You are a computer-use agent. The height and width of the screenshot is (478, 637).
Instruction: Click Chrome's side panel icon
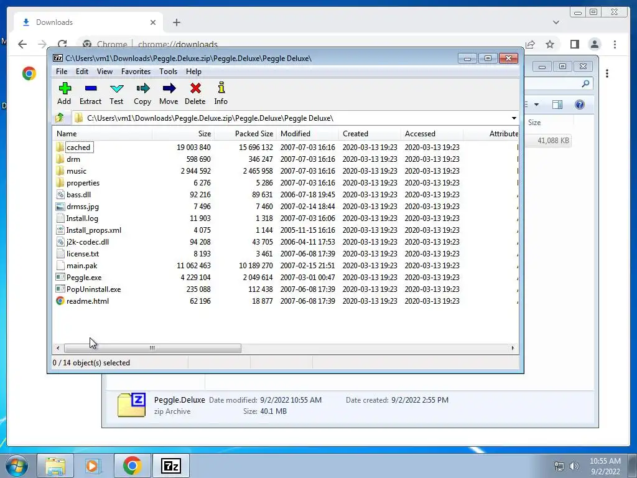tap(574, 44)
